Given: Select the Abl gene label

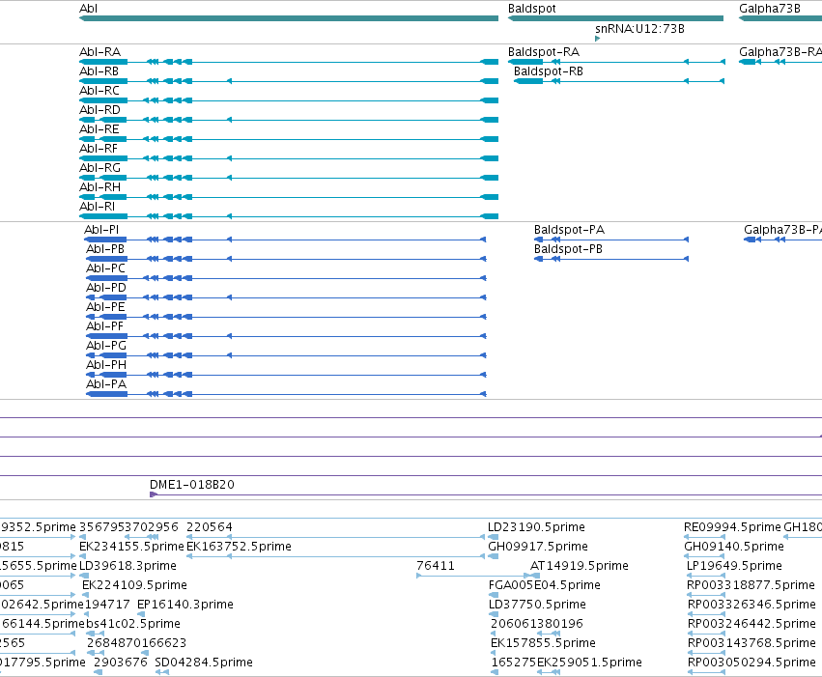Looking at the screenshot, I should pos(88,9).
